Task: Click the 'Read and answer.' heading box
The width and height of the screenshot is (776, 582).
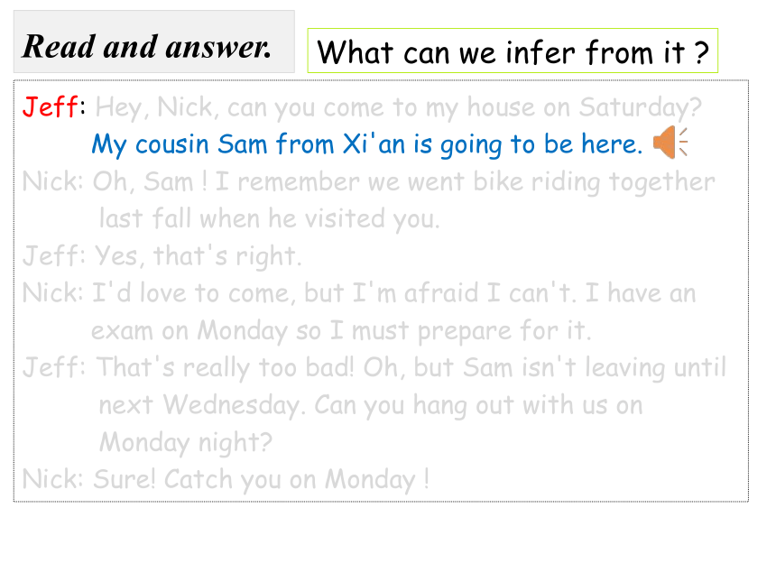Action: pyautogui.click(x=154, y=42)
